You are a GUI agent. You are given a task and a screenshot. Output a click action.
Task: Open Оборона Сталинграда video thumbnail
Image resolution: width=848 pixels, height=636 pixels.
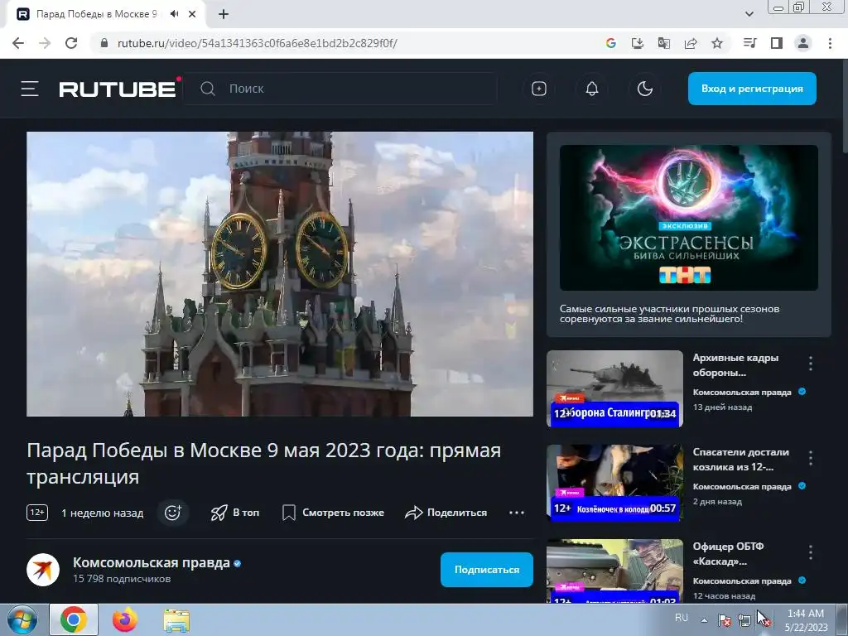(x=615, y=389)
